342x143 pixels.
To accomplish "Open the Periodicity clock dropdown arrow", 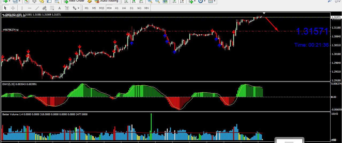I will click(x=205, y=1).
